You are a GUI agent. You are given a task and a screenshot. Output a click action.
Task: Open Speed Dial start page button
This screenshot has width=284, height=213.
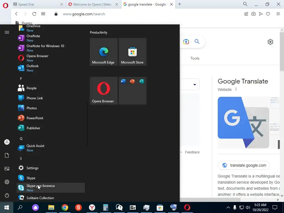coord(43,14)
